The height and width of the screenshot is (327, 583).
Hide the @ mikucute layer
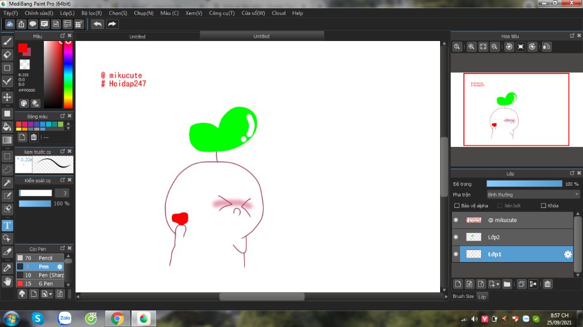[x=456, y=220]
